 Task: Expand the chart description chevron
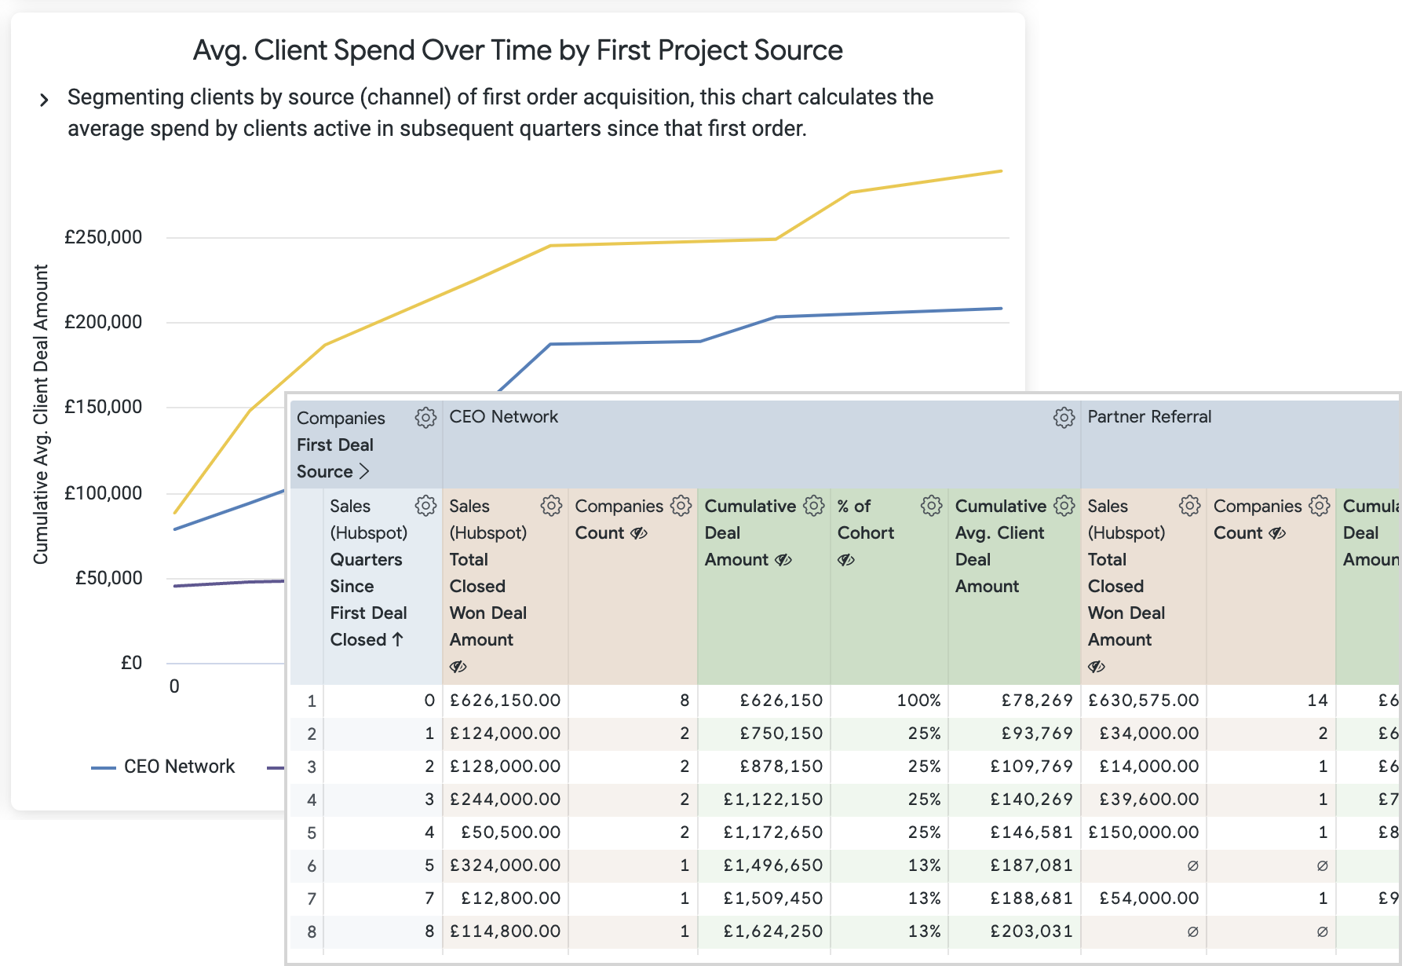[44, 100]
